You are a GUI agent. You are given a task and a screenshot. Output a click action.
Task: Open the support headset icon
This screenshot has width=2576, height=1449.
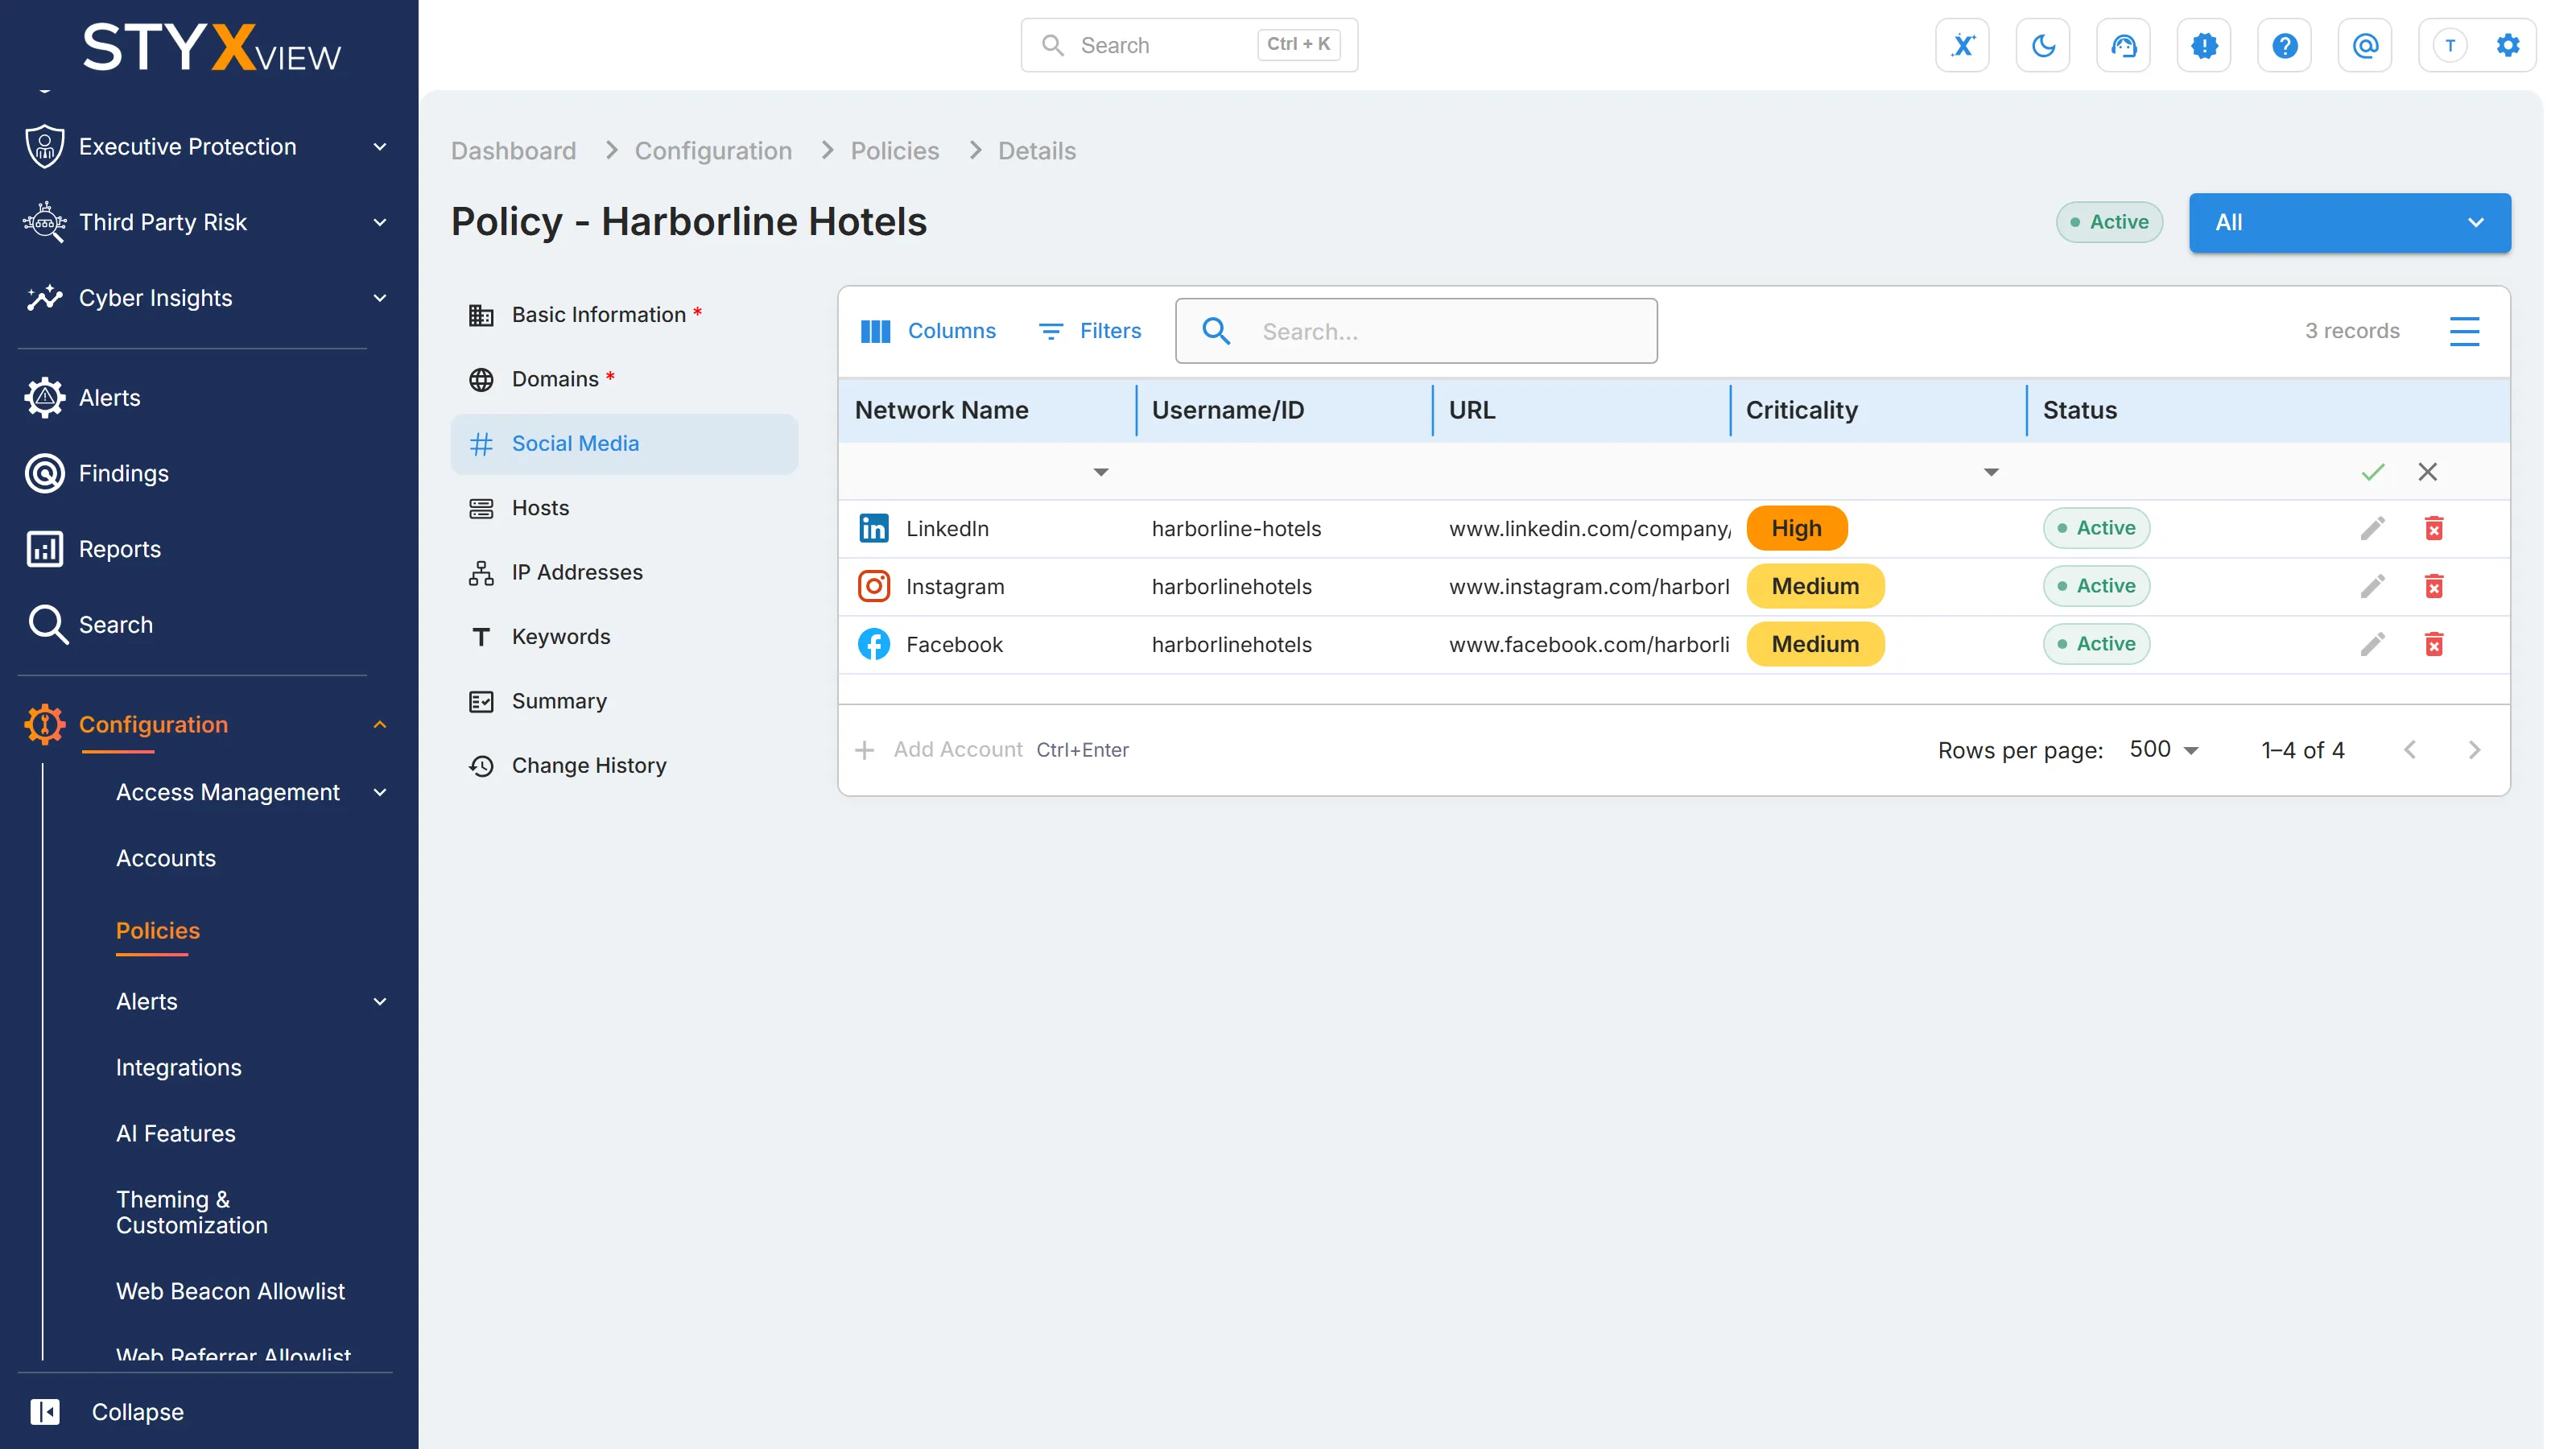pyautogui.click(x=2123, y=45)
